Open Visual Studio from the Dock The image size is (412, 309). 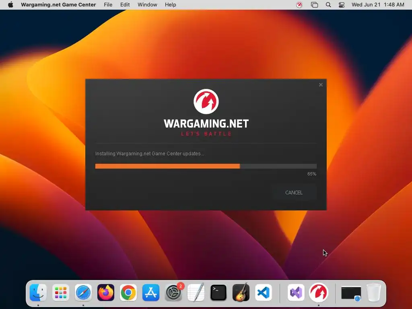tap(296, 293)
